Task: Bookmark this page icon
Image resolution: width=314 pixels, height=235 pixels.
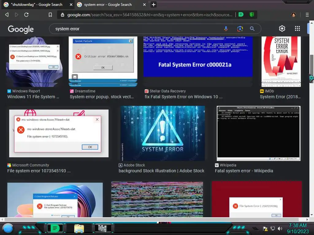Action: (x=50, y=15)
